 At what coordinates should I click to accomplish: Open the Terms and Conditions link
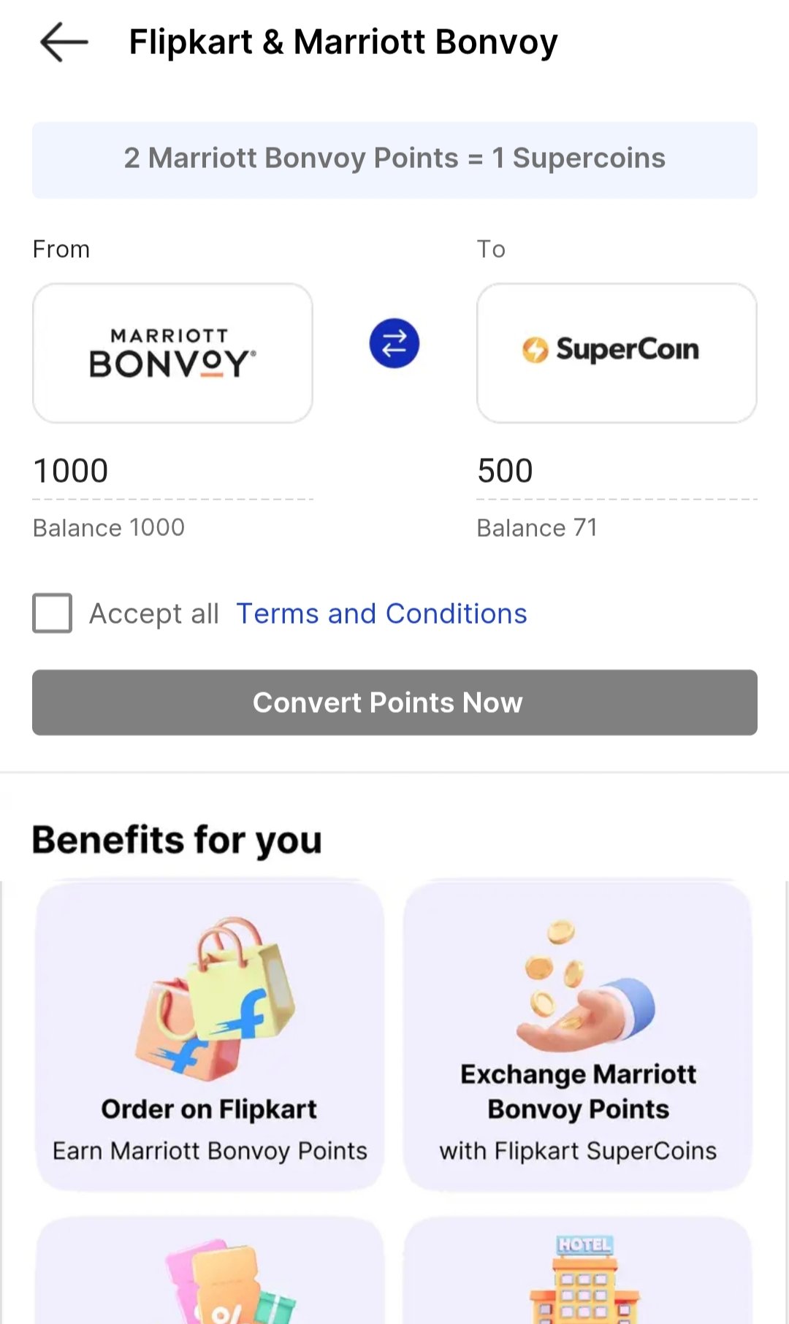pyautogui.click(x=381, y=614)
